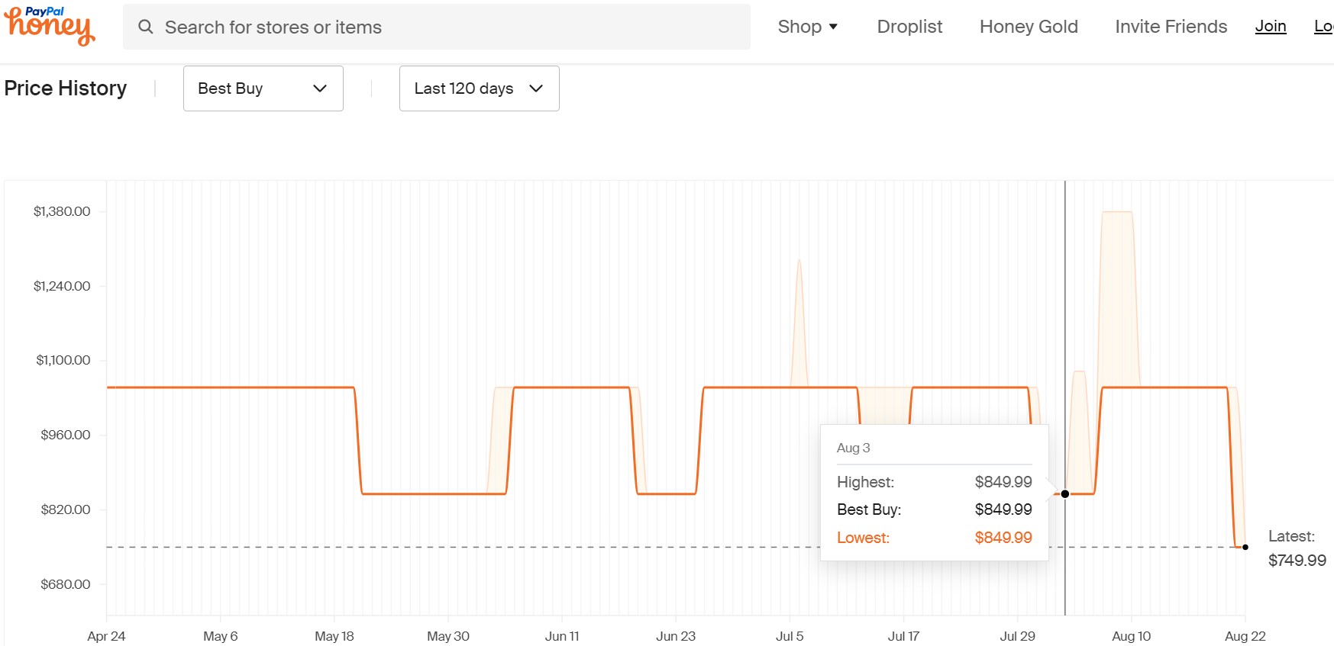The height and width of the screenshot is (646, 1334).
Task: Click Highest price row in tooltip
Action: point(934,482)
